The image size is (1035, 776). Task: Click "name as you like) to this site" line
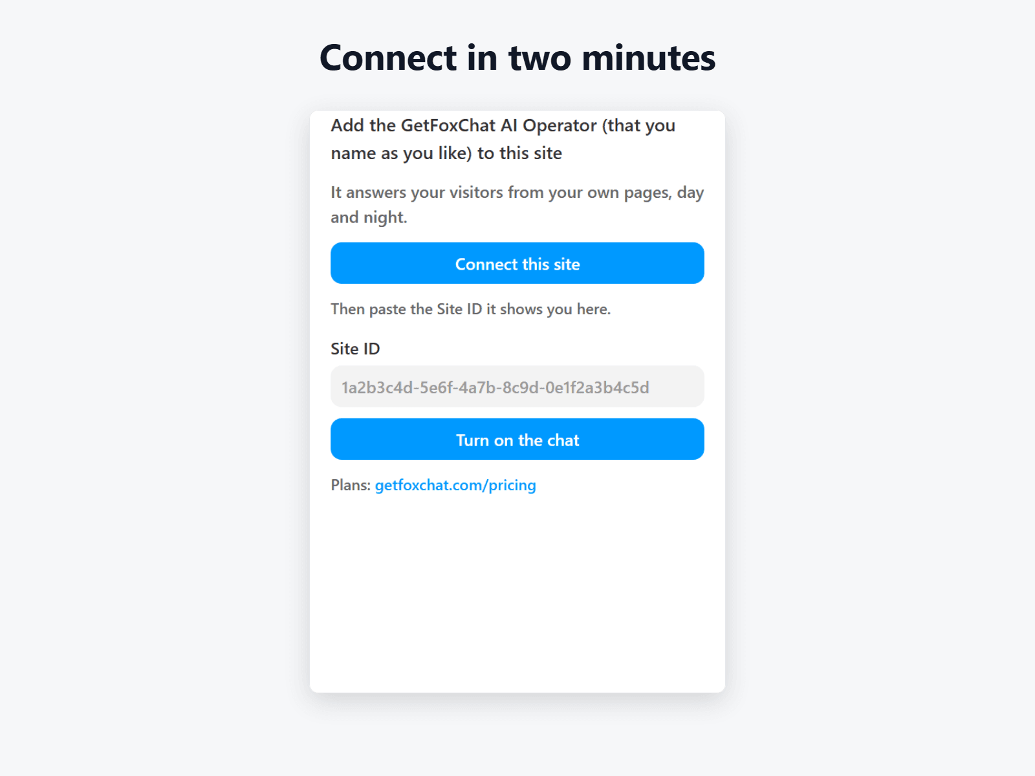coord(446,153)
